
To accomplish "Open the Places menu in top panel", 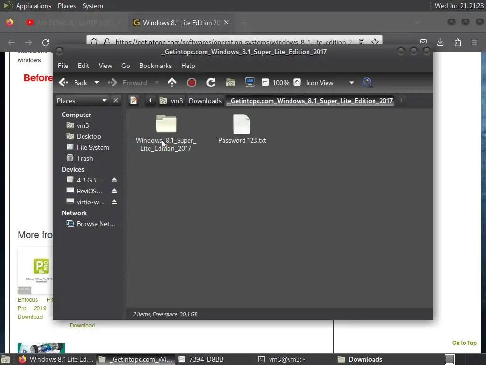I will [66, 6].
